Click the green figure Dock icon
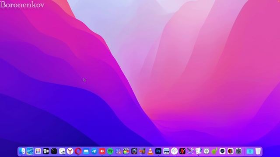 (x=214, y=151)
